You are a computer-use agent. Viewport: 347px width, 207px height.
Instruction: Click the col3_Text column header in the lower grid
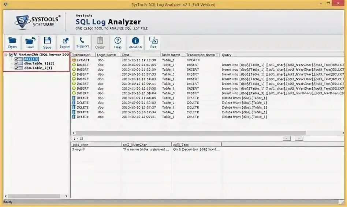click(197, 144)
